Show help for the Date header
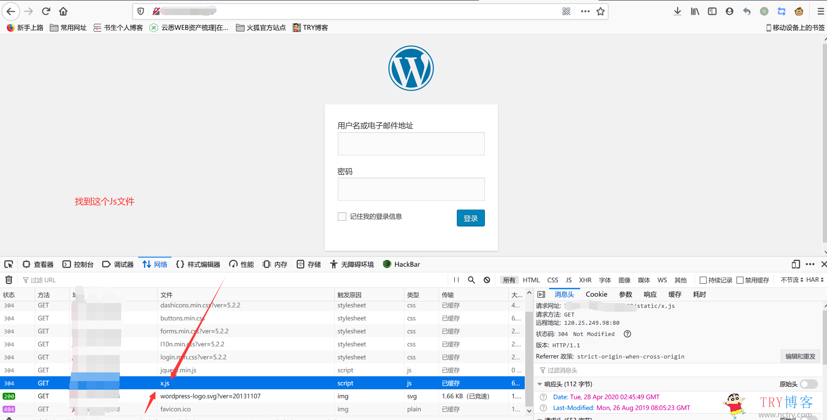Screen dimensions: 827x420 click(x=543, y=397)
